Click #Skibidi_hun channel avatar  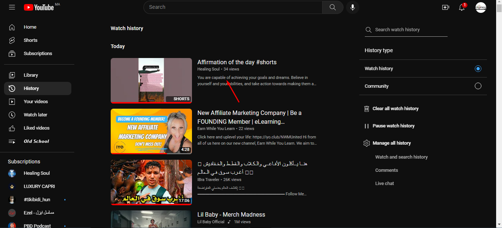pyautogui.click(x=12, y=200)
